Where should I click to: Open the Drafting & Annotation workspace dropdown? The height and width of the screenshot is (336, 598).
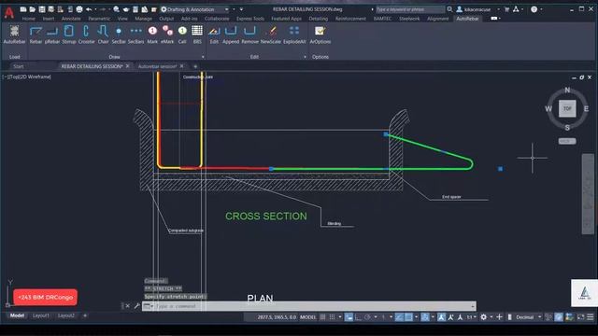click(x=226, y=9)
